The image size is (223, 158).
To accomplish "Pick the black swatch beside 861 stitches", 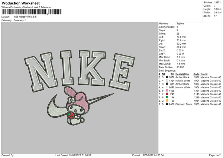I will [167, 84].
